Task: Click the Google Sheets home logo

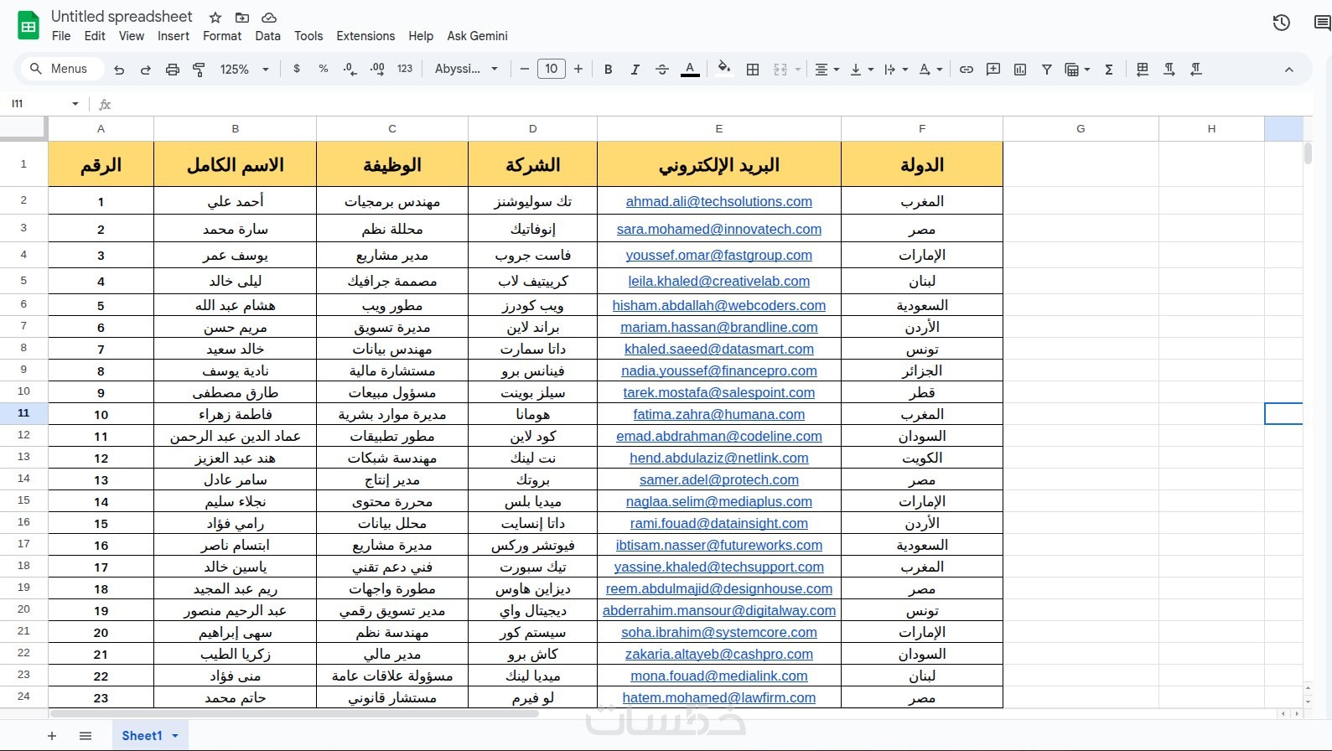Action: coord(29,25)
